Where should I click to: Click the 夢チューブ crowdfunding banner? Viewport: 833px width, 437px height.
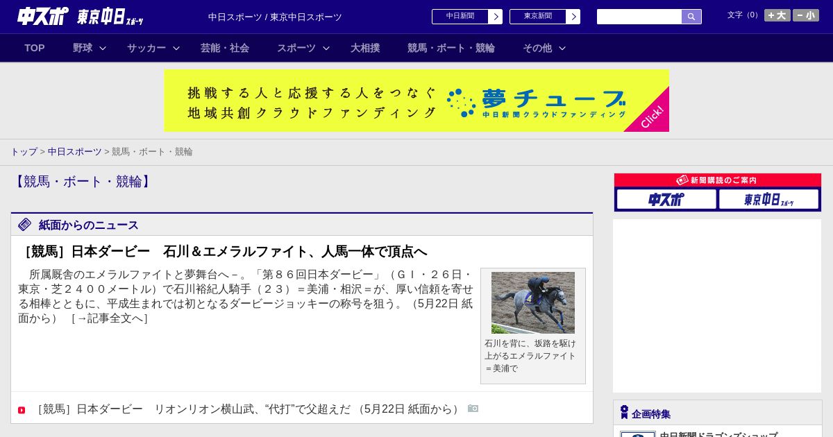pos(416,101)
